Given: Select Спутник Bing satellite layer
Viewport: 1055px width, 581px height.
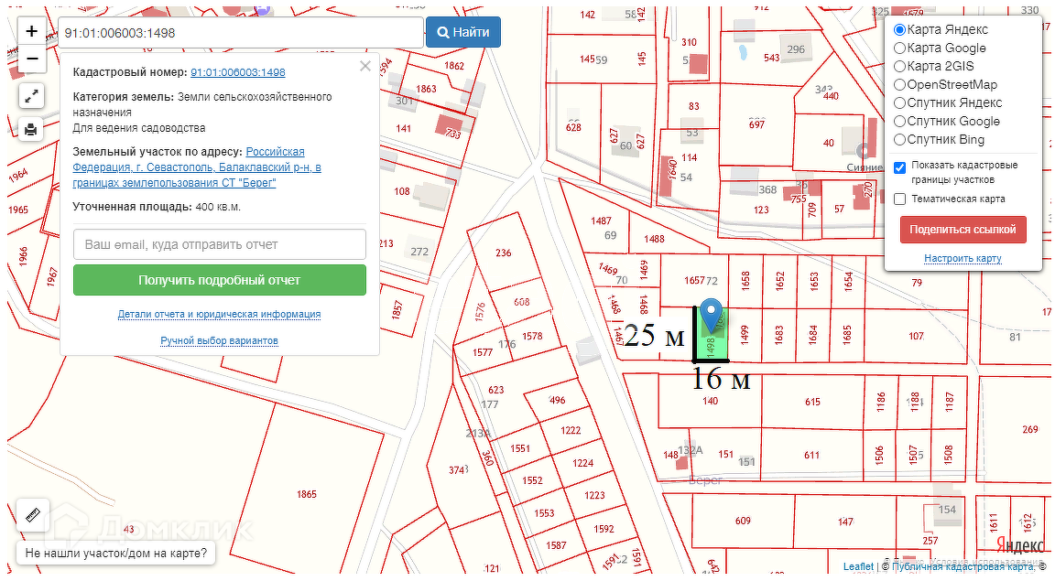Looking at the screenshot, I should coord(899,139).
